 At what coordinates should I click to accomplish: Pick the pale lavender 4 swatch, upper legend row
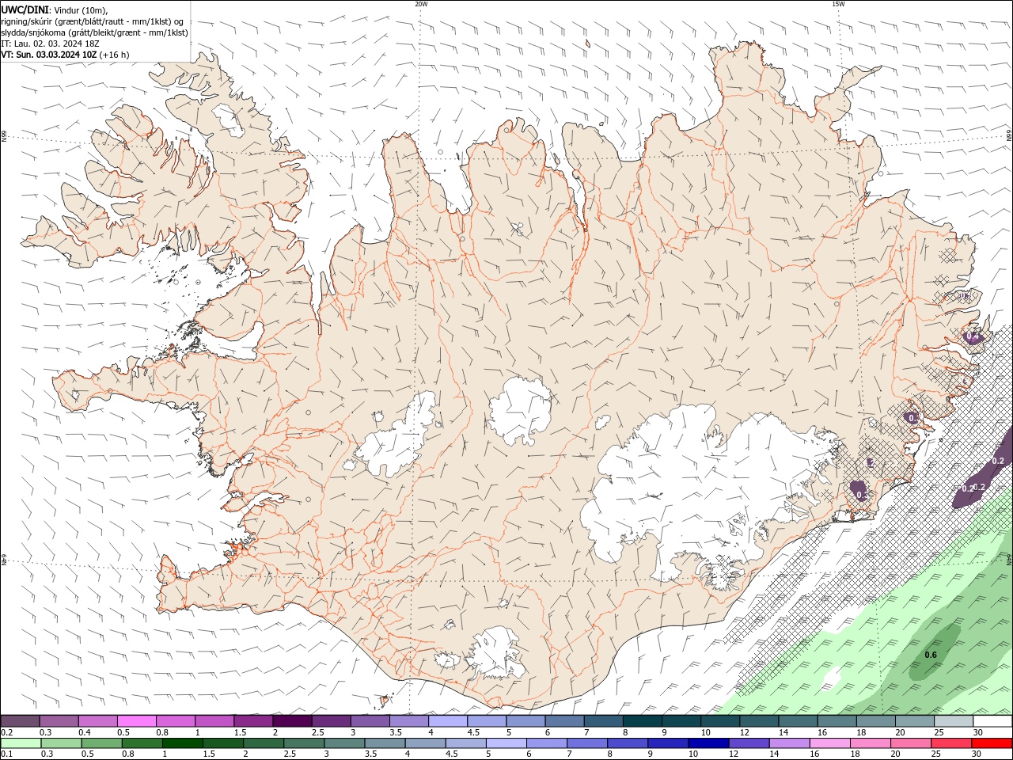coord(448,721)
